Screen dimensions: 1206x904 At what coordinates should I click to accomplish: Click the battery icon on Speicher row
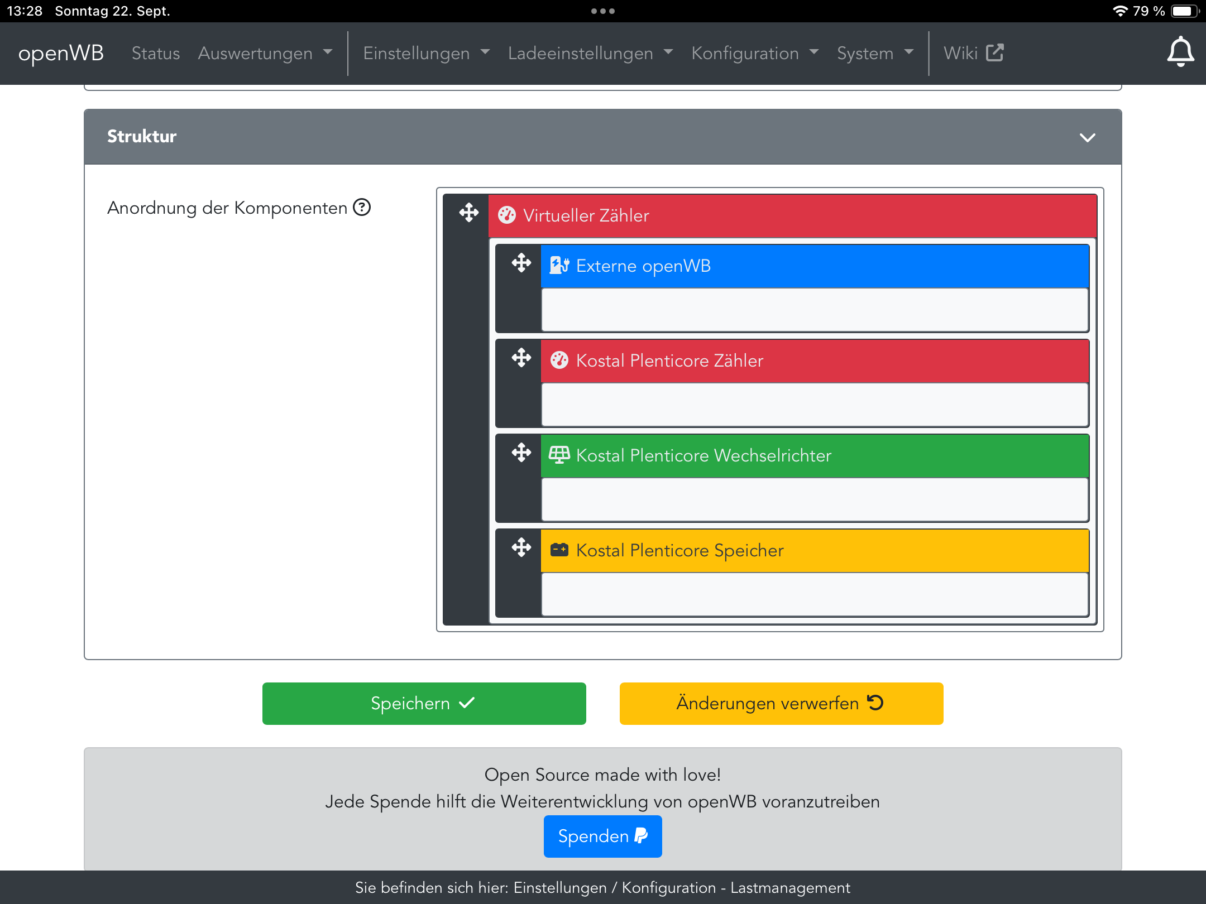tap(559, 550)
